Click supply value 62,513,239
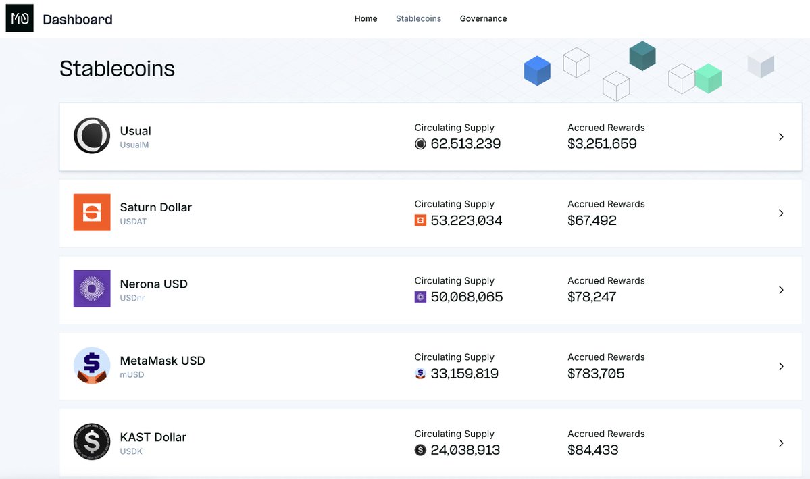 [x=465, y=144]
